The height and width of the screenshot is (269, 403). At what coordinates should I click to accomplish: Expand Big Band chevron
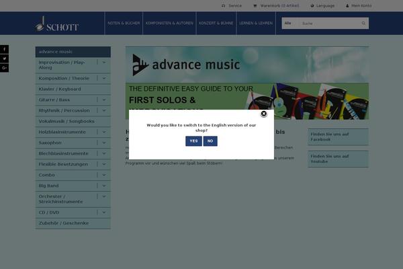104,186
